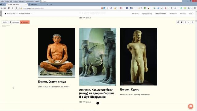Click the Egyptian scribe statue image

[57, 53]
